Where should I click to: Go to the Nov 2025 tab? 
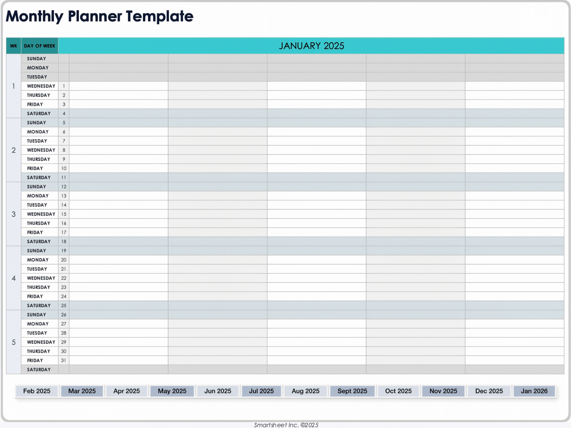pos(443,391)
